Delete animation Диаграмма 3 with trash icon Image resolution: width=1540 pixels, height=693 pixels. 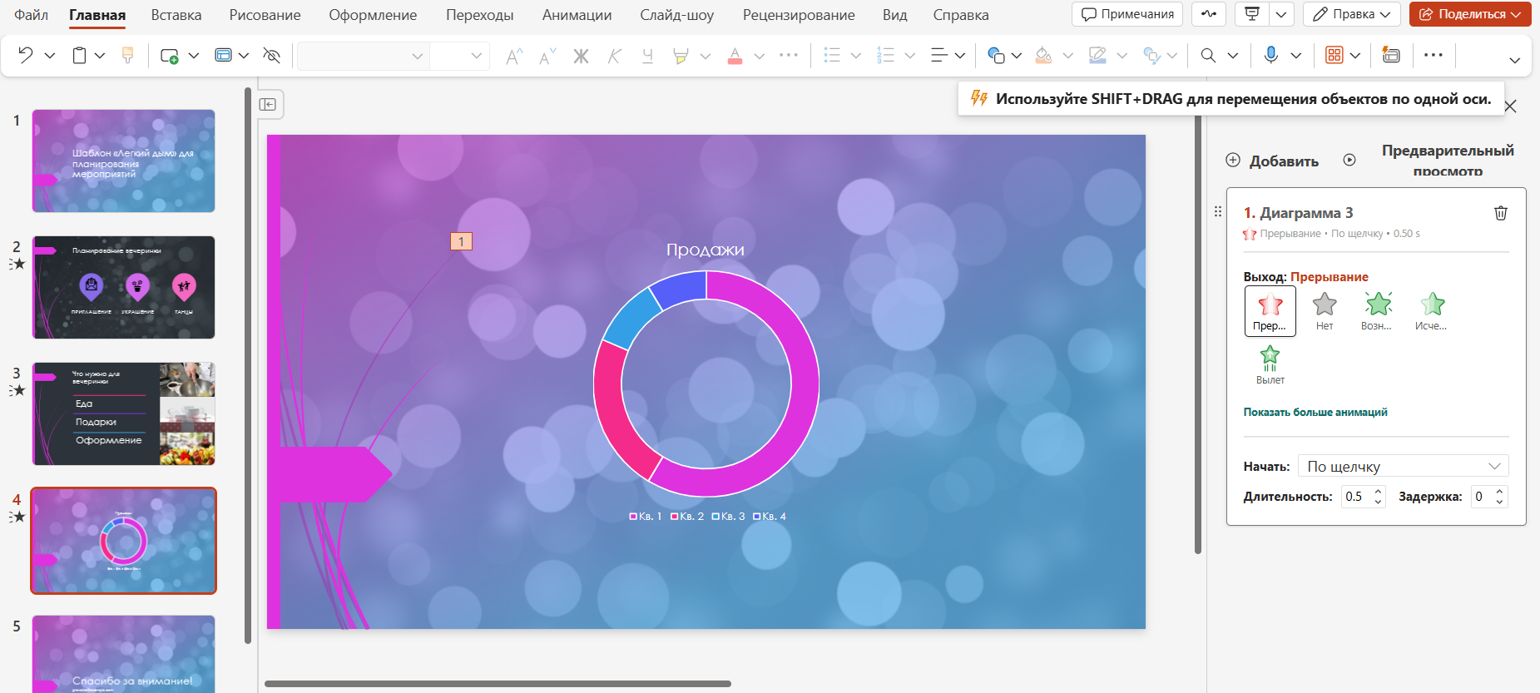click(x=1500, y=213)
